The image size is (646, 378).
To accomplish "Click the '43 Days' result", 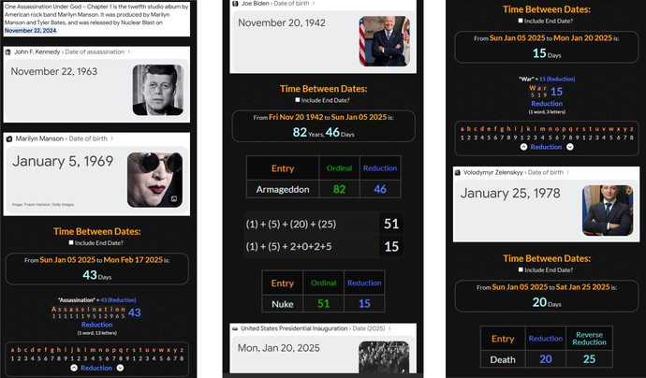I will (96, 275).
